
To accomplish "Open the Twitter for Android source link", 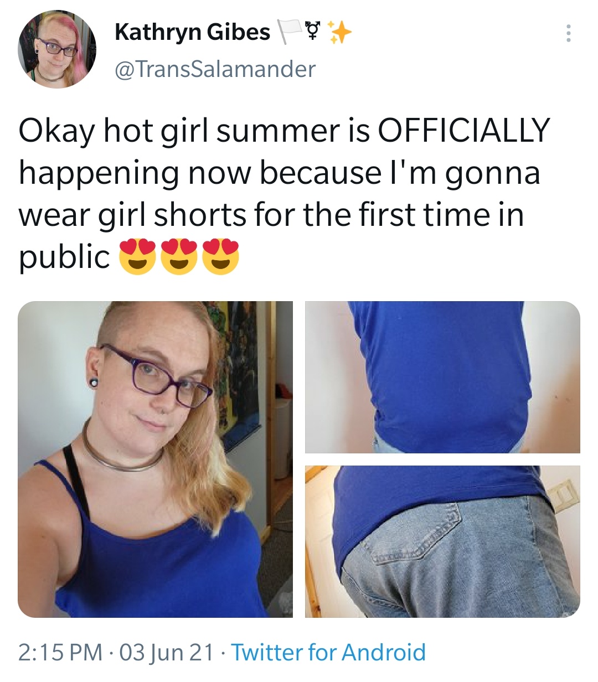I will [328, 652].
